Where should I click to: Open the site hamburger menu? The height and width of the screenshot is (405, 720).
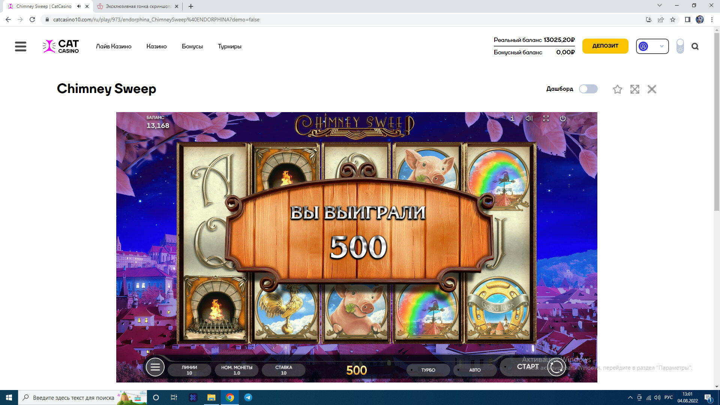21,46
